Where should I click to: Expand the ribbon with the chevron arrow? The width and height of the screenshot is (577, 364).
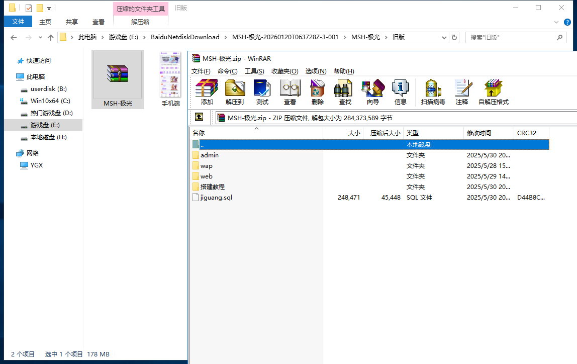click(556, 22)
